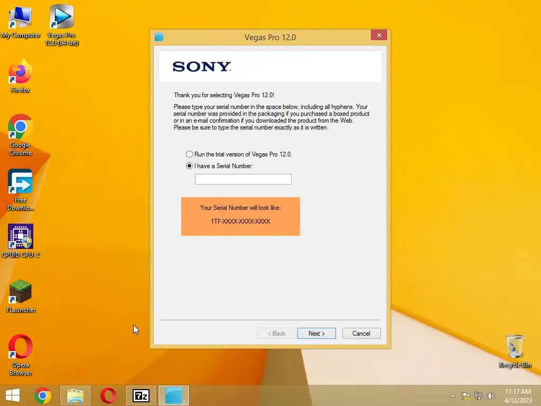
Task: Launch the TLauncher desktop icon
Action: click(x=21, y=296)
